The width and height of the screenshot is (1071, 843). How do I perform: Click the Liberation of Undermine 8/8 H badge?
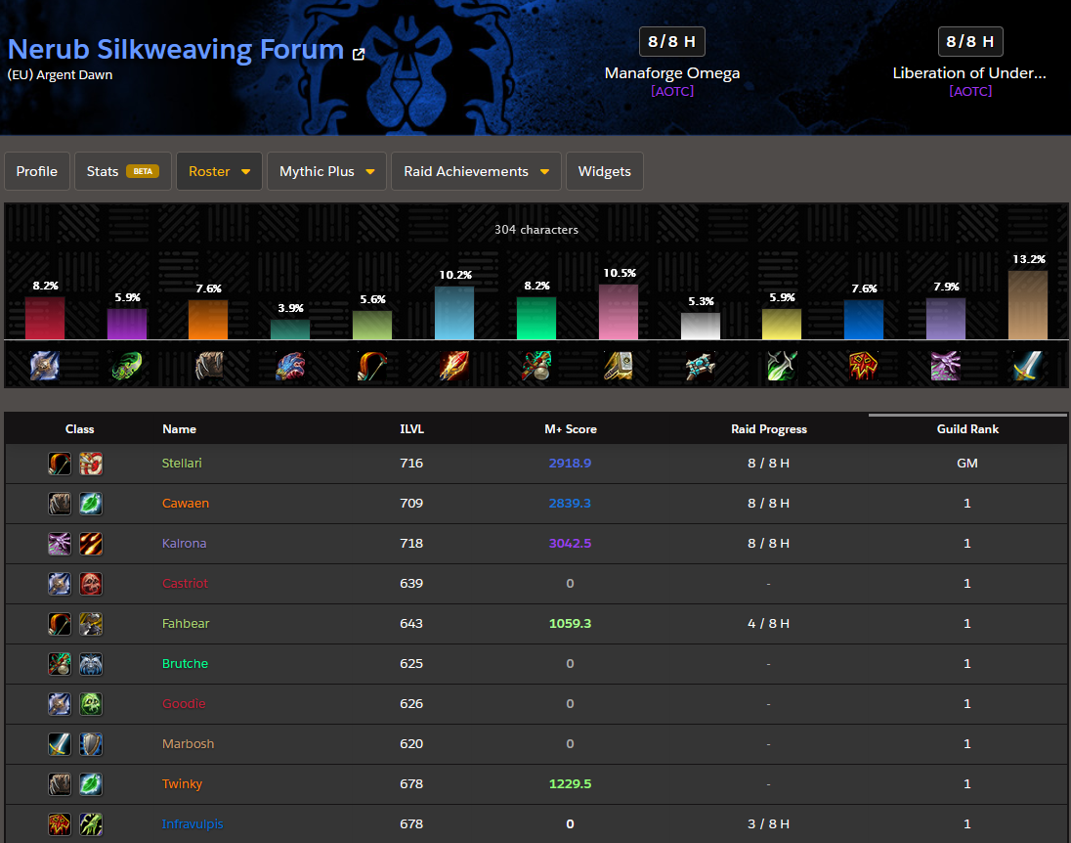coord(970,42)
